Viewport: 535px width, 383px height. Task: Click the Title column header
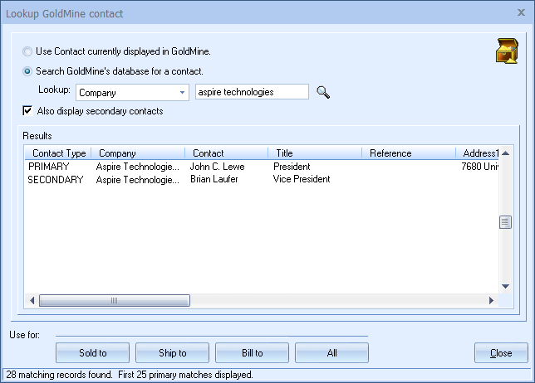[314, 153]
